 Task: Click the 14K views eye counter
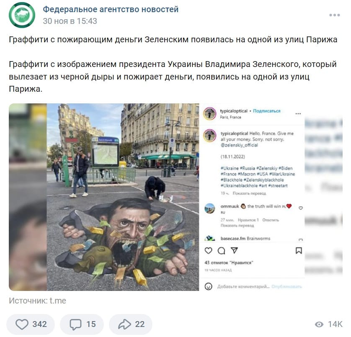point(328,324)
